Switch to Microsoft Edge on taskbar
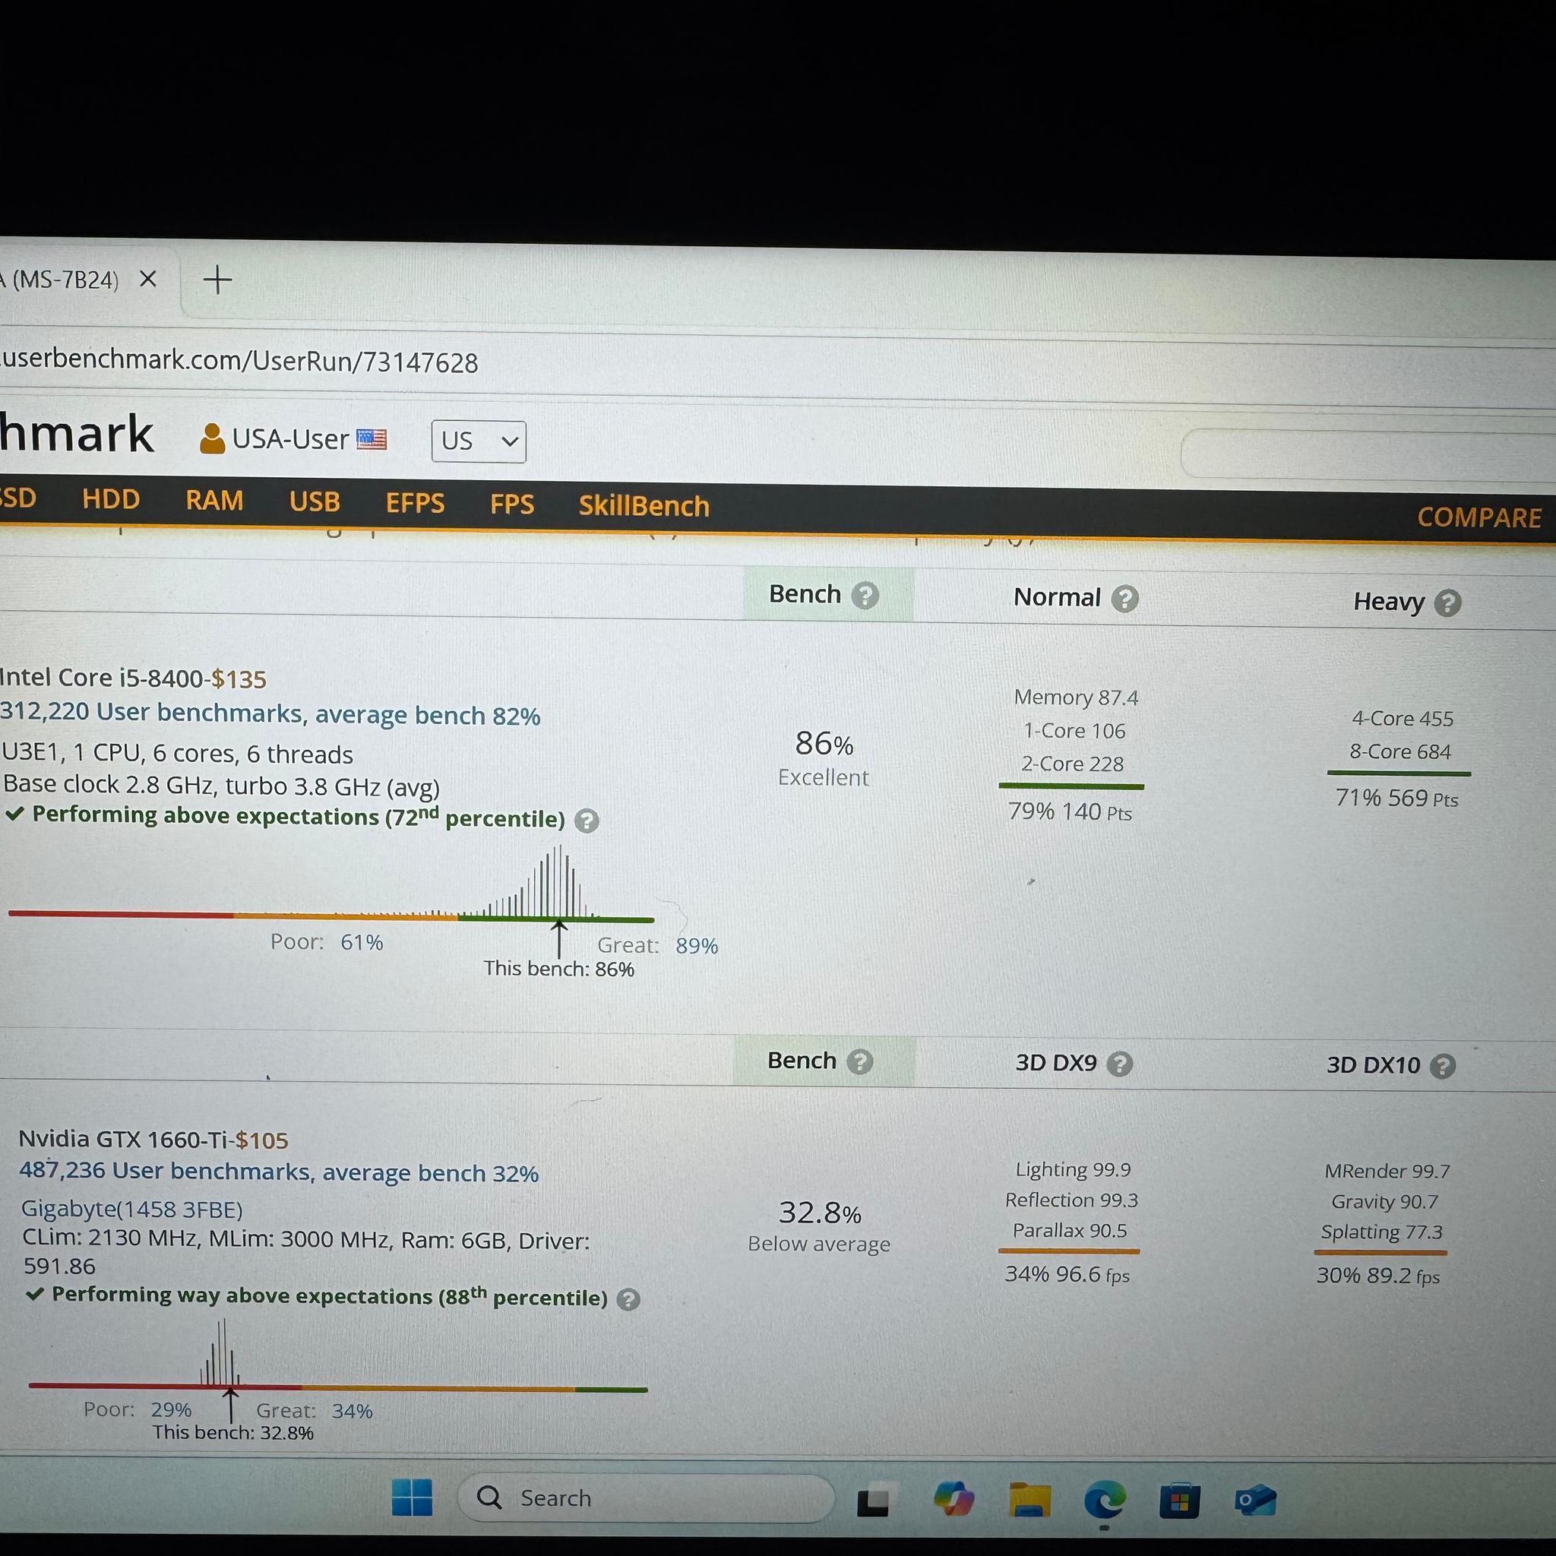This screenshot has width=1556, height=1556. click(x=1105, y=1501)
